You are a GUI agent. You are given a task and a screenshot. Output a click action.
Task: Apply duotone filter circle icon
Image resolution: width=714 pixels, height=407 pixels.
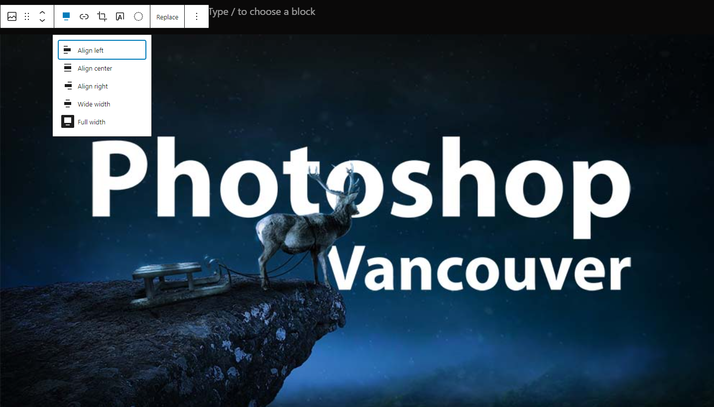pyautogui.click(x=138, y=17)
